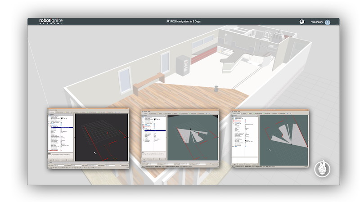Click ROS Time field in left RViz window
The image size is (360, 202).
59,165
